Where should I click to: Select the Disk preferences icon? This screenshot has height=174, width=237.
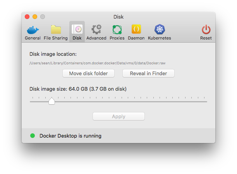tap(77, 29)
